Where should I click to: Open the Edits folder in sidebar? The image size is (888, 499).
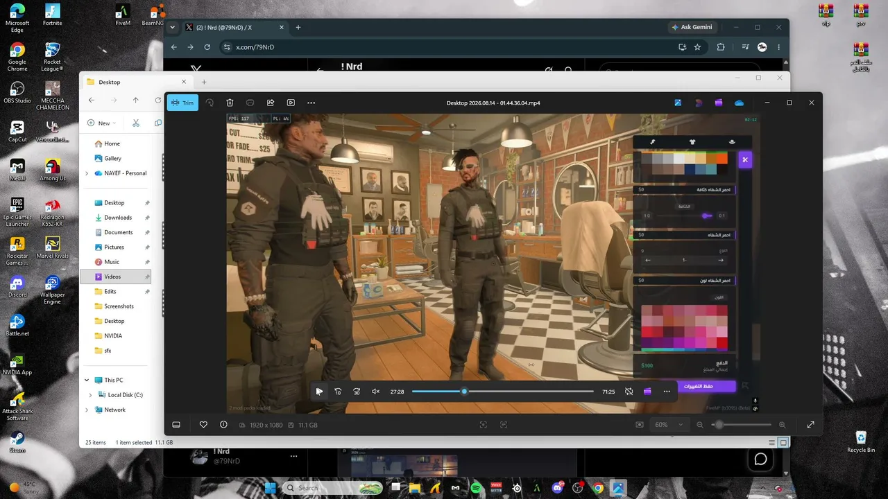click(110, 292)
